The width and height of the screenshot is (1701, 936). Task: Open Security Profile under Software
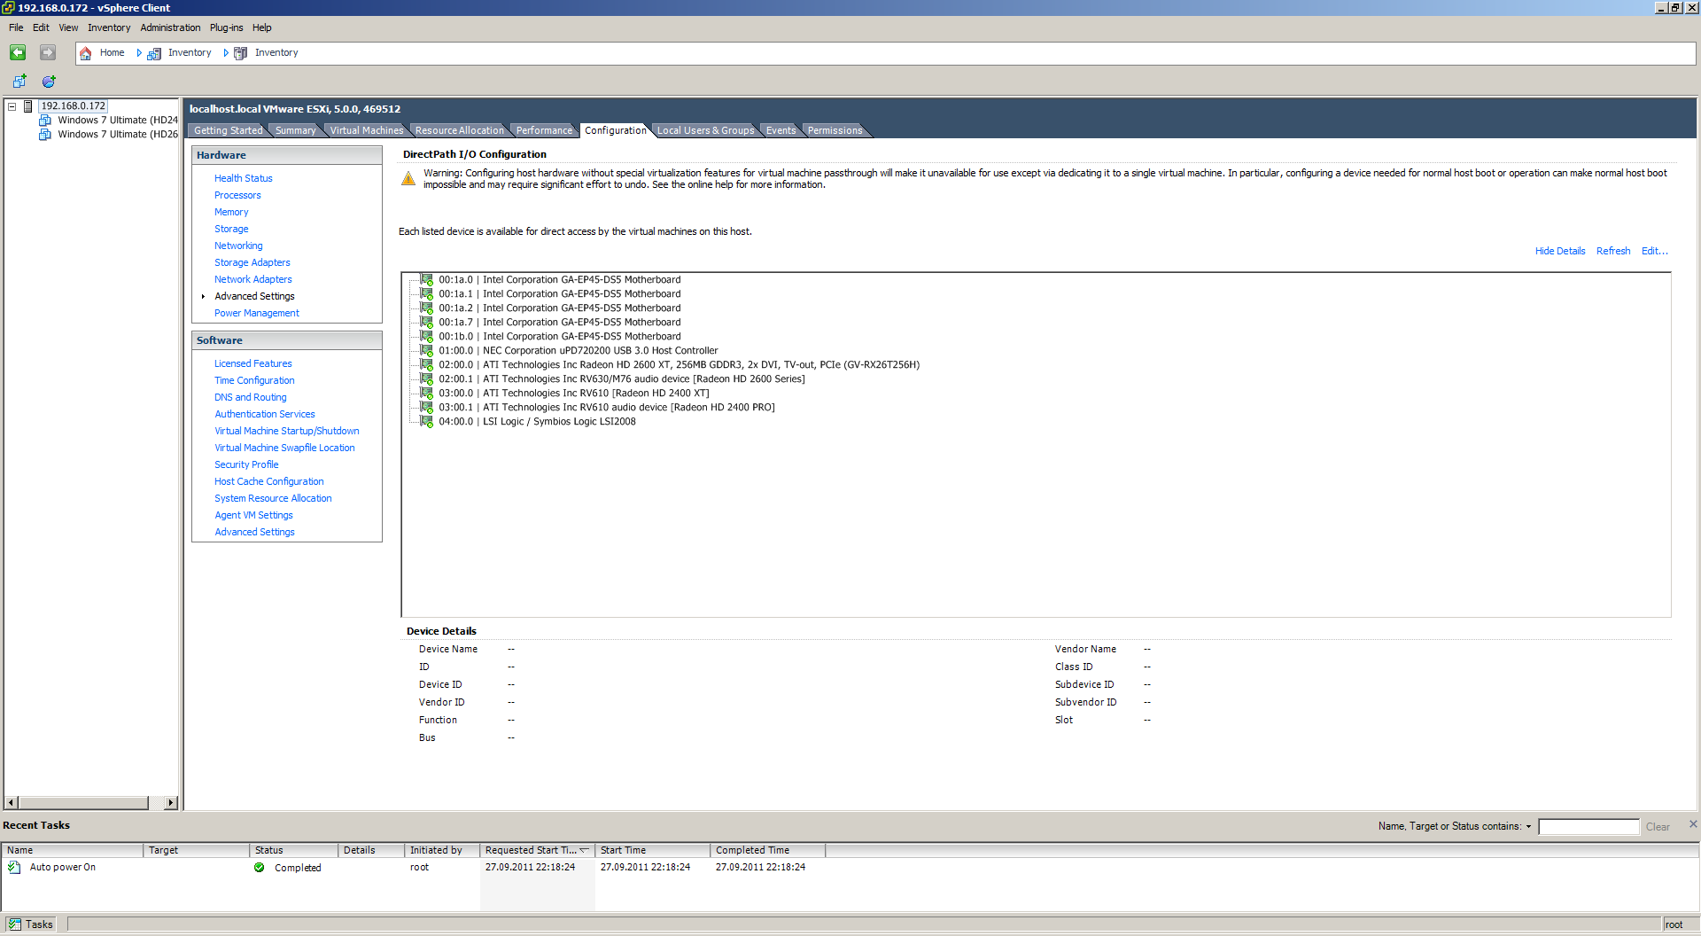pyautogui.click(x=246, y=465)
